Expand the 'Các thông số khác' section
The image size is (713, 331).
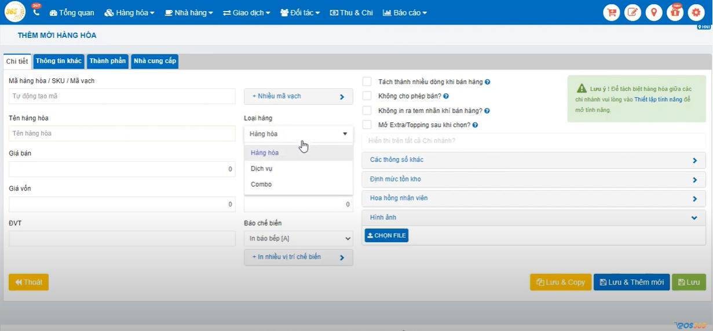[x=533, y=160]
